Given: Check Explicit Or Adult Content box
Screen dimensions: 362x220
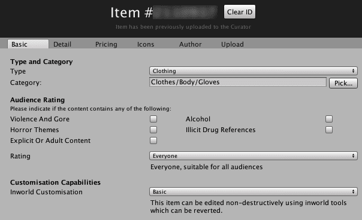Looking at the screenshot, I should [153, 140].
